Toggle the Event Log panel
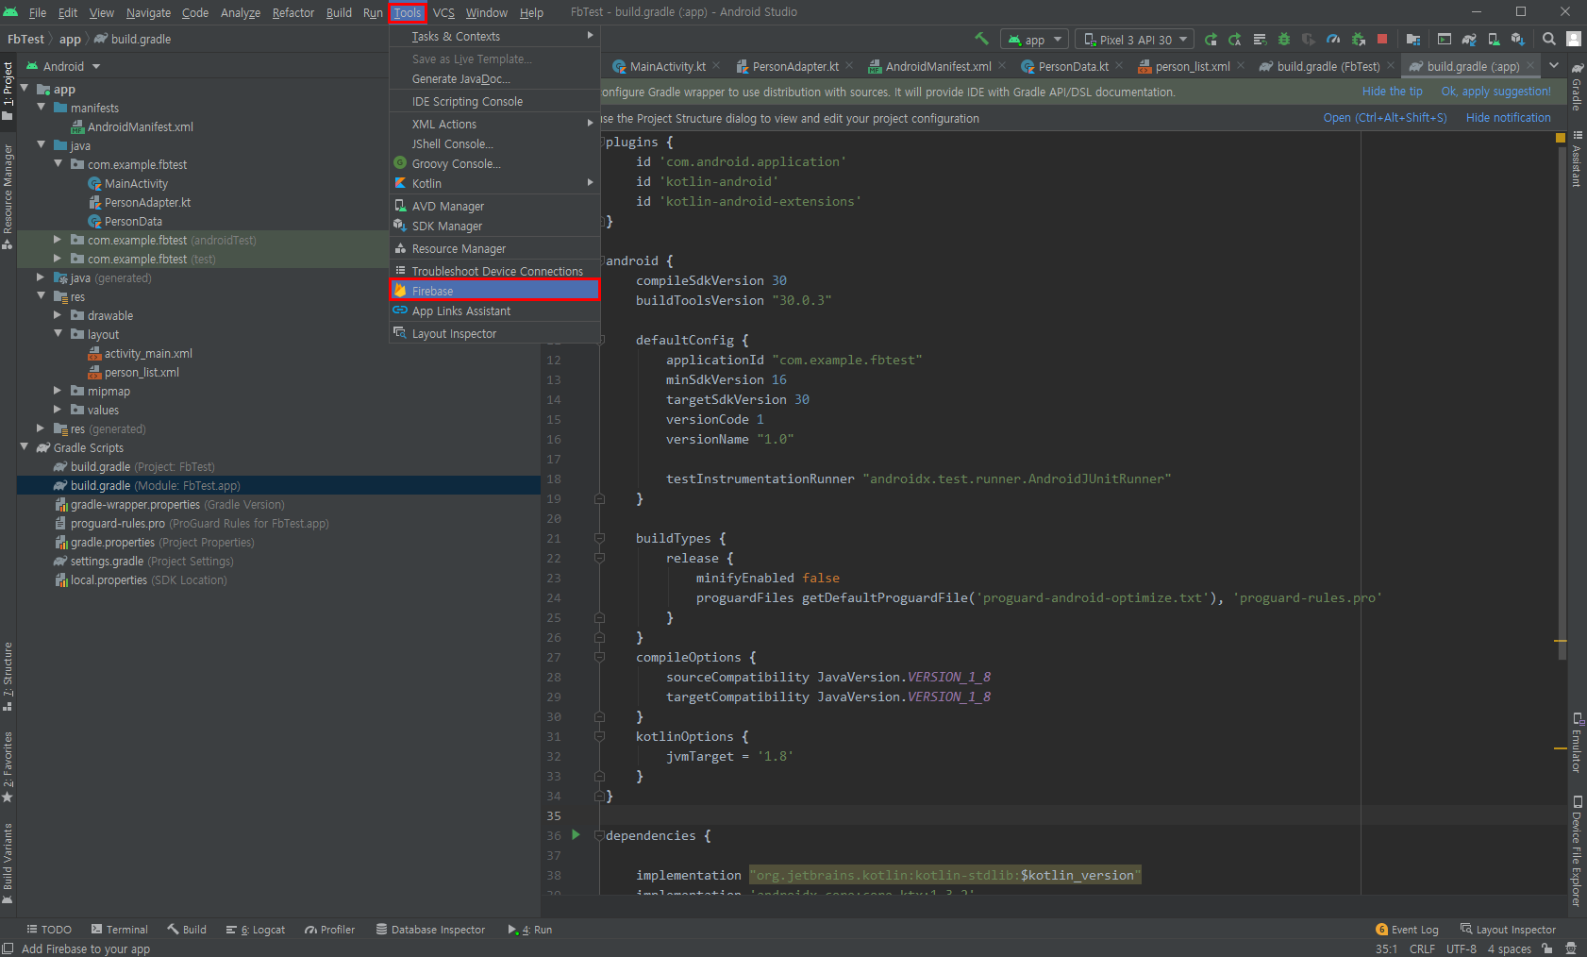The height and width of the screenshot is (957, 1587). click(x=1407, y=930)
